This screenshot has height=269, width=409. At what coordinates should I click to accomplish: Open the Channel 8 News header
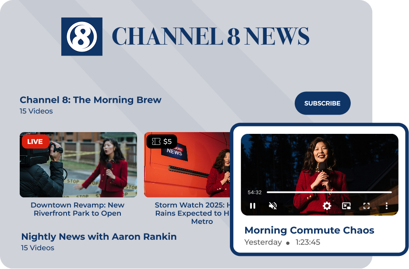tap(210, 37)
